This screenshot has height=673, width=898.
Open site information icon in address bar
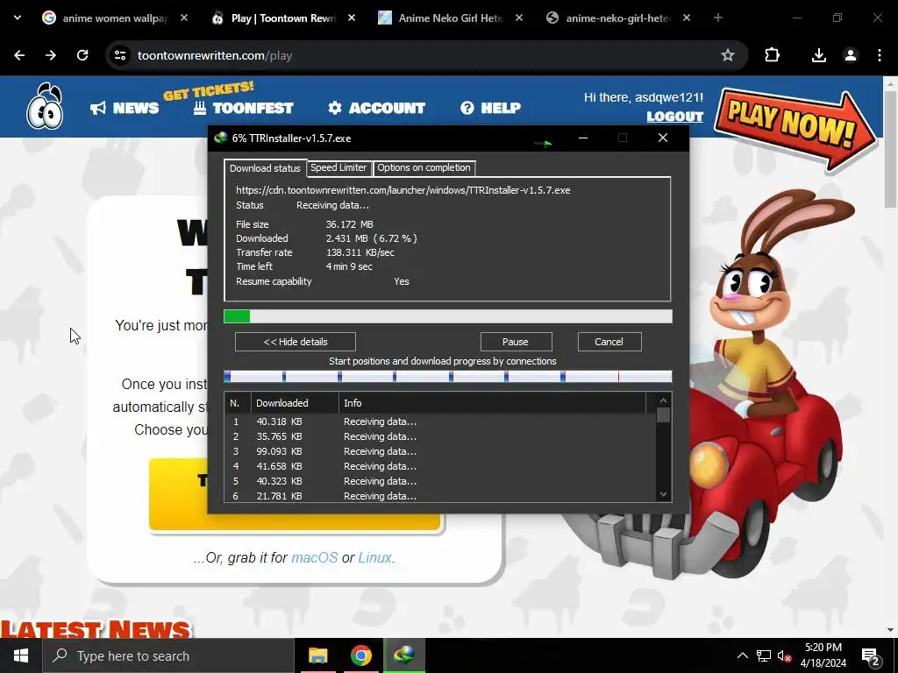point(120,55)
